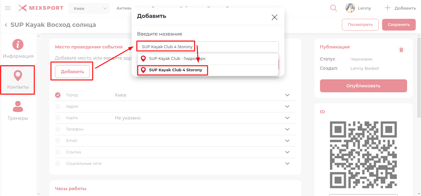Click Lenny's profile avatar

[350, 8]
